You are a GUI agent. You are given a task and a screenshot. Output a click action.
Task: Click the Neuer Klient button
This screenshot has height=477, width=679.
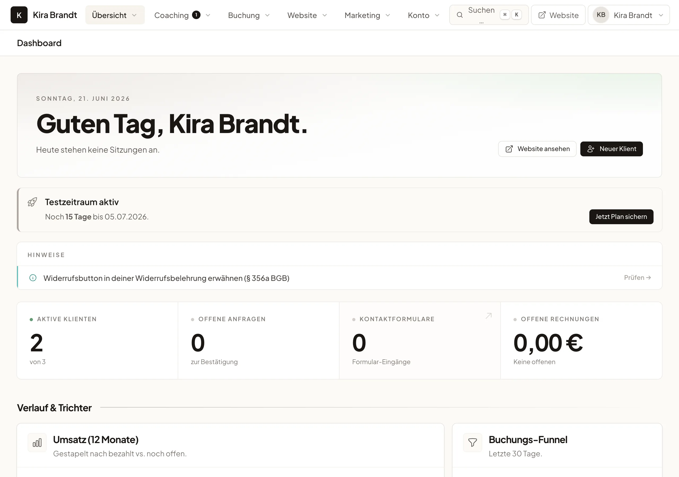(x=611, y=149)
